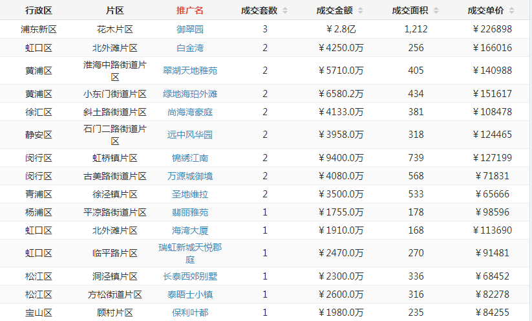Click the ￥82278 unit price
This screenshot has height=321, width=532.
pyautogui.click(x=492, y=294)
